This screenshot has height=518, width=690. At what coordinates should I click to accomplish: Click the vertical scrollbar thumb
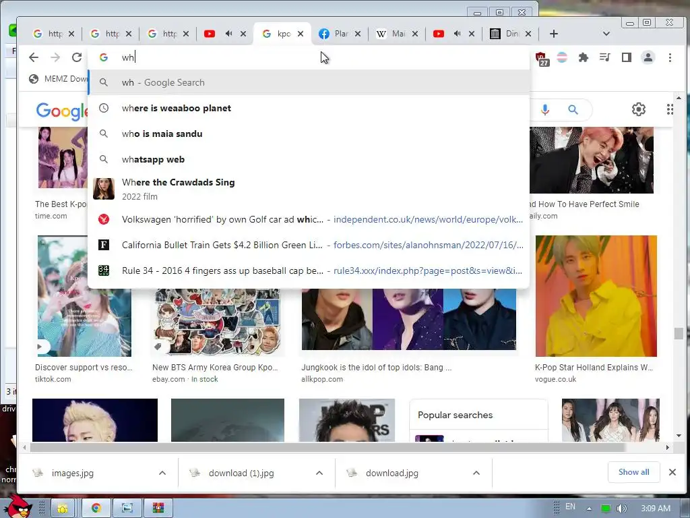pyautogui.click(x=679, y=333)
